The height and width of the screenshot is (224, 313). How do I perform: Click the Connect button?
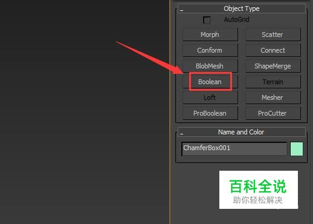273,50
